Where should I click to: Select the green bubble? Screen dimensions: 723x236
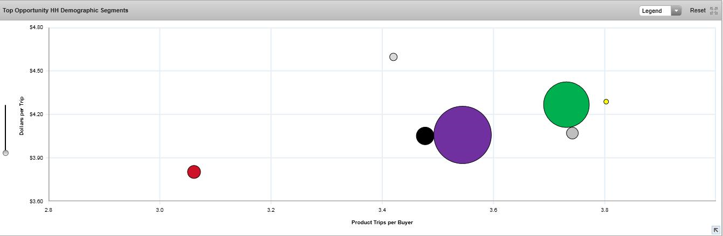(x=565, y=103)
